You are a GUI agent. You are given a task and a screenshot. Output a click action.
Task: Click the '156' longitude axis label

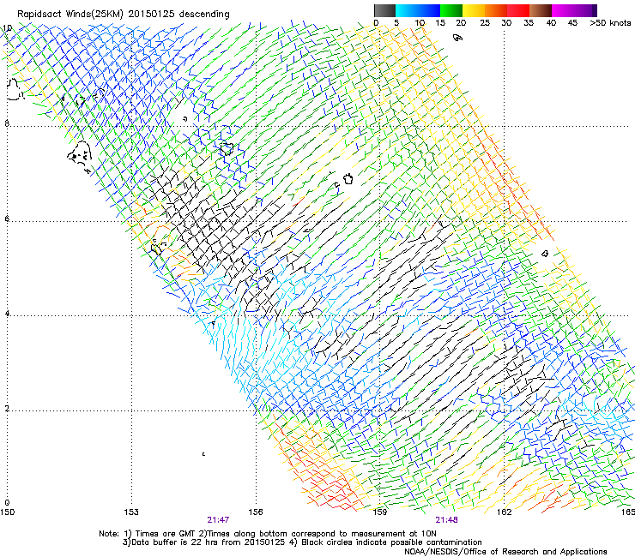click(x=256, y=512)
